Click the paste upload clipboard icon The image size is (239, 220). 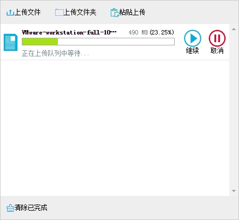pos(115,13)
